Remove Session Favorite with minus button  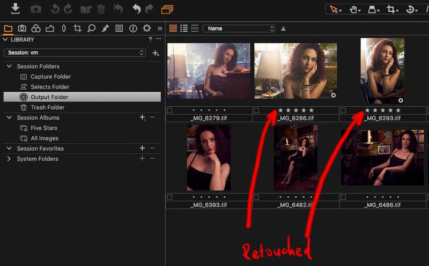coord(153,148)
